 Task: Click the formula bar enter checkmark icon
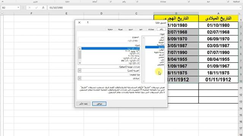coord(36,8)
